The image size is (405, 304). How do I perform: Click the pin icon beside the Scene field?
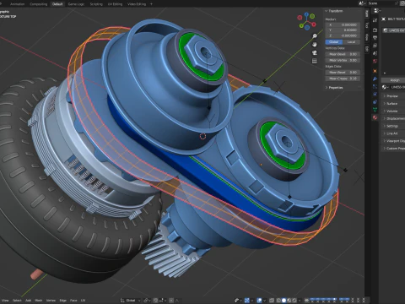pos(397,3)
